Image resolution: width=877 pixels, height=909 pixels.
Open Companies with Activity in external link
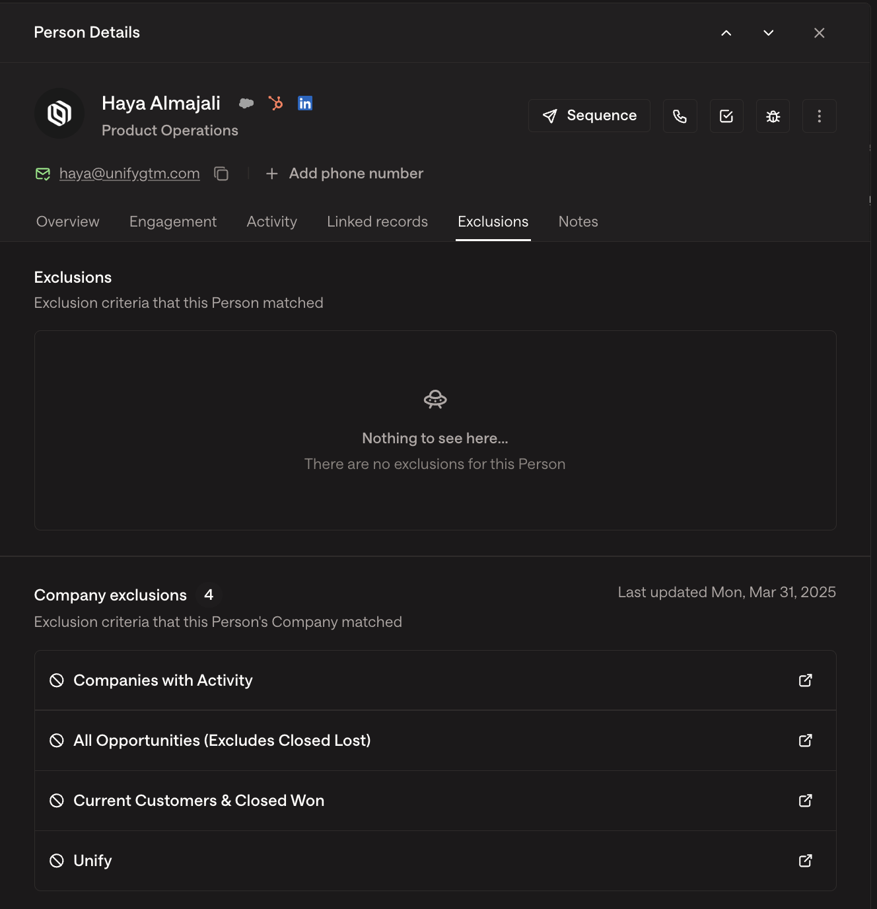click(x=806, y=680)
